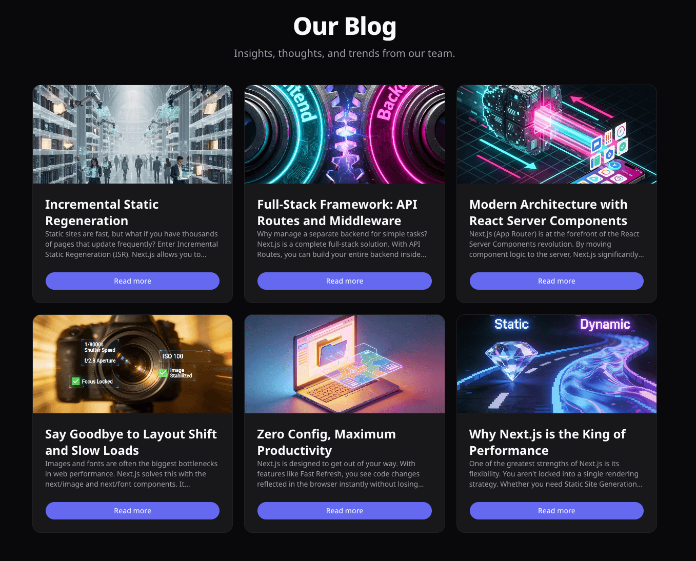
Task: Click the isometric laptop illustration thumbnail
Action: pyautogui.click(x=345, y=364)
